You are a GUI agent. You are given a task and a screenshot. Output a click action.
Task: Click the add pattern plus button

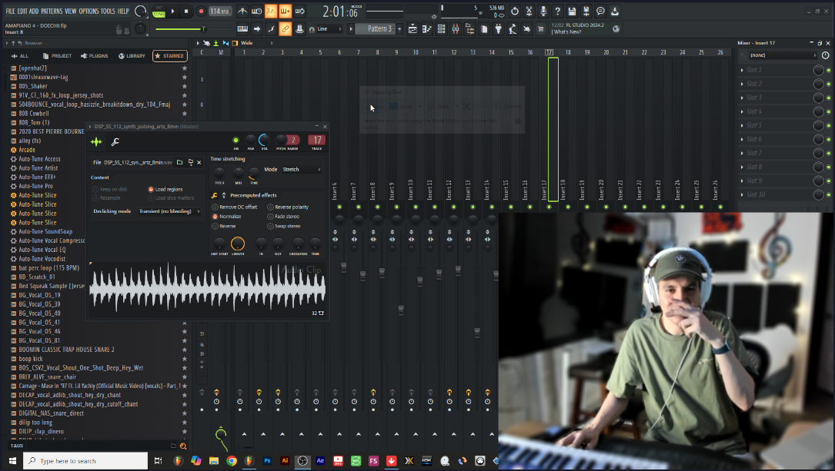[x=399, y=29]
